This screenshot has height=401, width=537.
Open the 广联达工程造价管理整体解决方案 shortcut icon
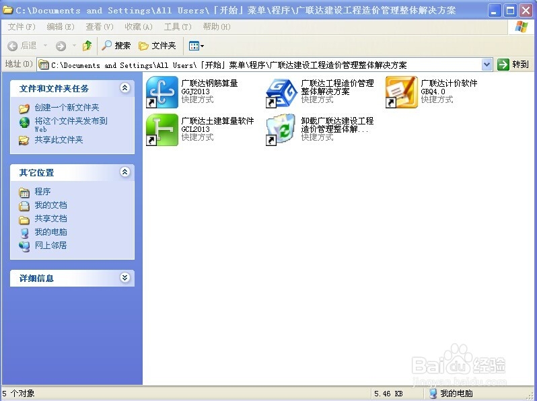[x=281, y=92]
